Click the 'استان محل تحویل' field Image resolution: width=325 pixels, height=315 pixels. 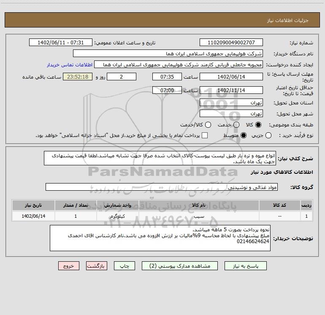click(231, 103)
